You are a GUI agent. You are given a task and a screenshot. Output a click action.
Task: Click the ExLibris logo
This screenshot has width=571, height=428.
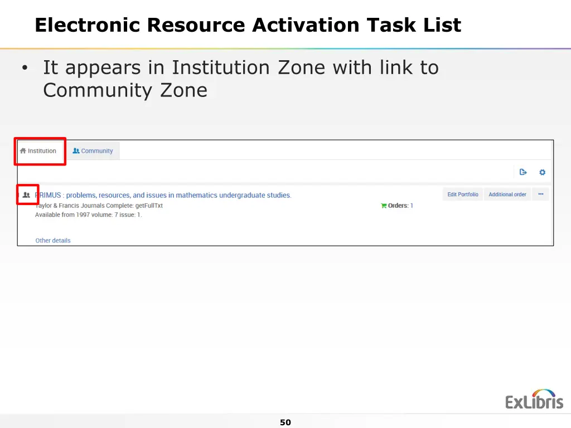pos(534,399)
